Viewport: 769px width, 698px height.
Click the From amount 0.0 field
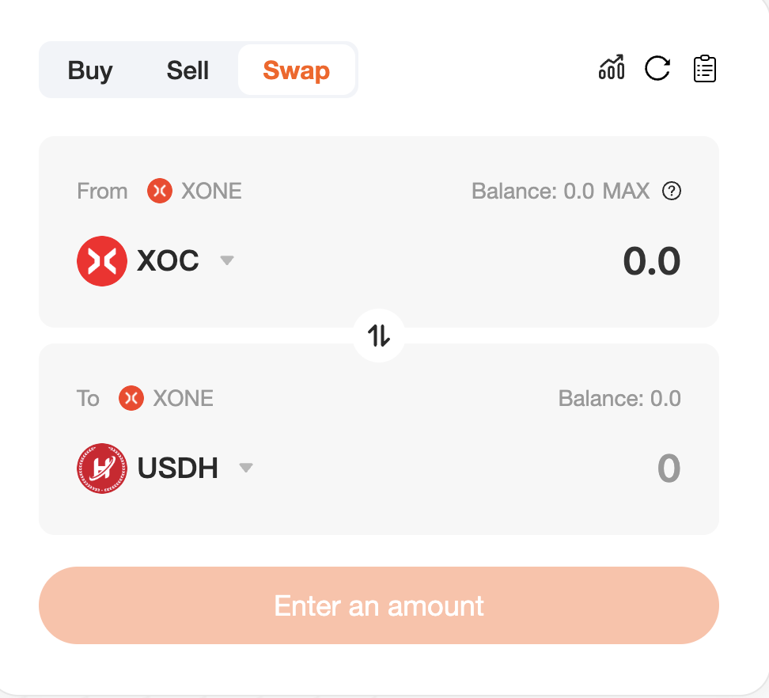[651, 261]
